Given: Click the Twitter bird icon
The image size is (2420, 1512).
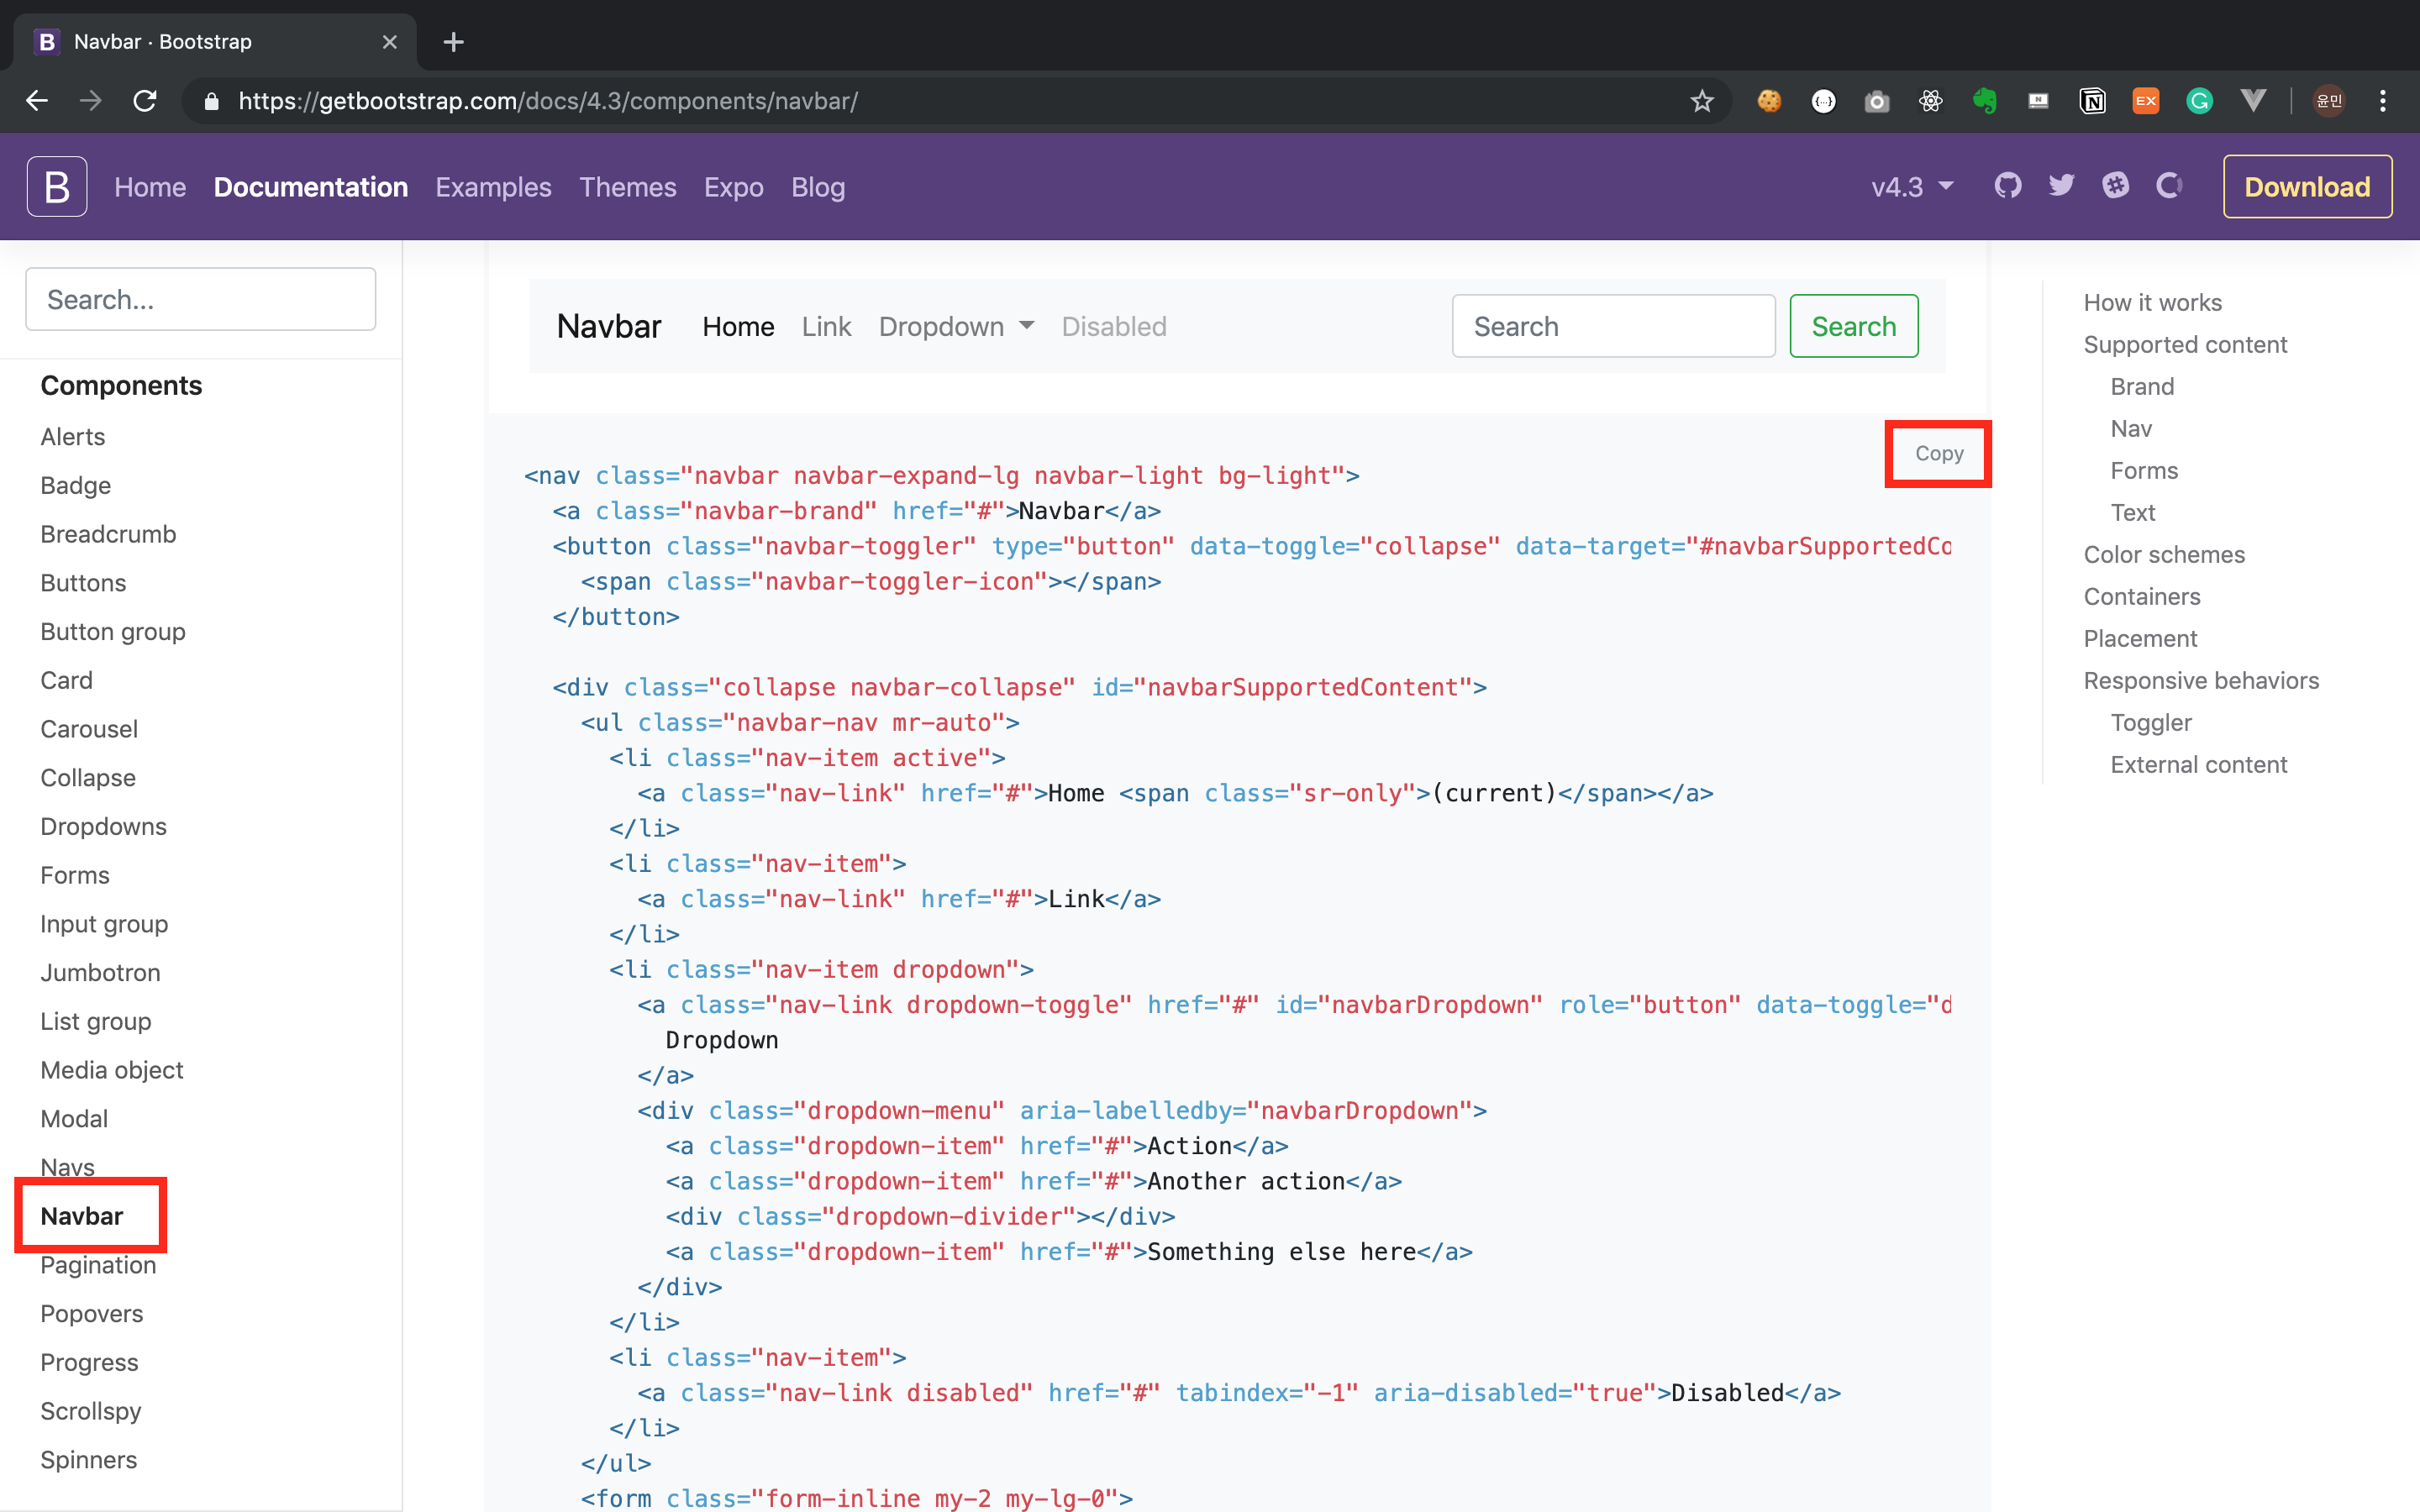Looking at the screenshot, I should [x=2061, y=186].
